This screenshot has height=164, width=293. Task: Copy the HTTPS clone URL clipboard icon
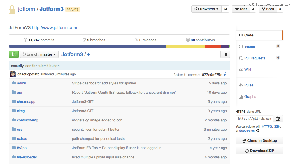point(278,119)
